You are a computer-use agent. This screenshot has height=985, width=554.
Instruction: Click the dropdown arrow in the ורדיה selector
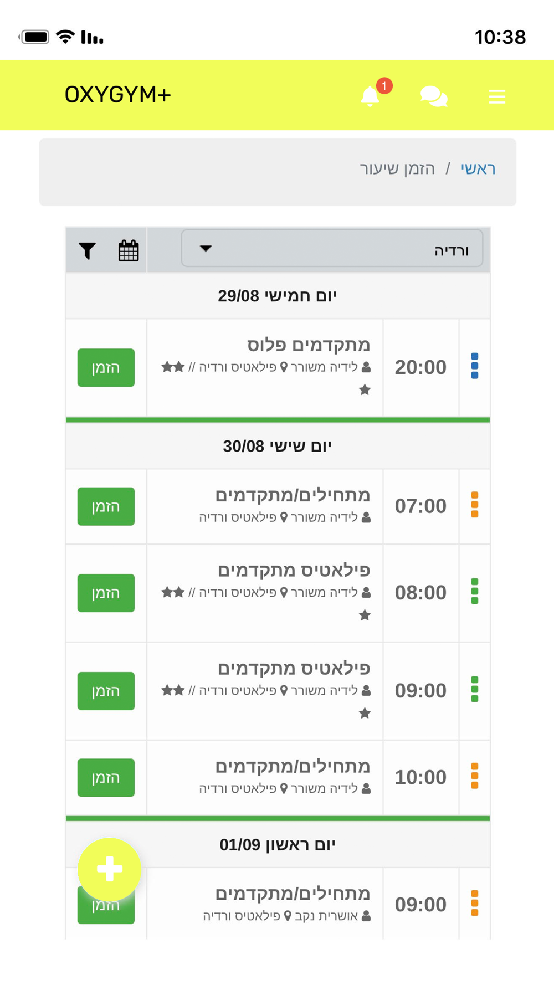[206, 248]
